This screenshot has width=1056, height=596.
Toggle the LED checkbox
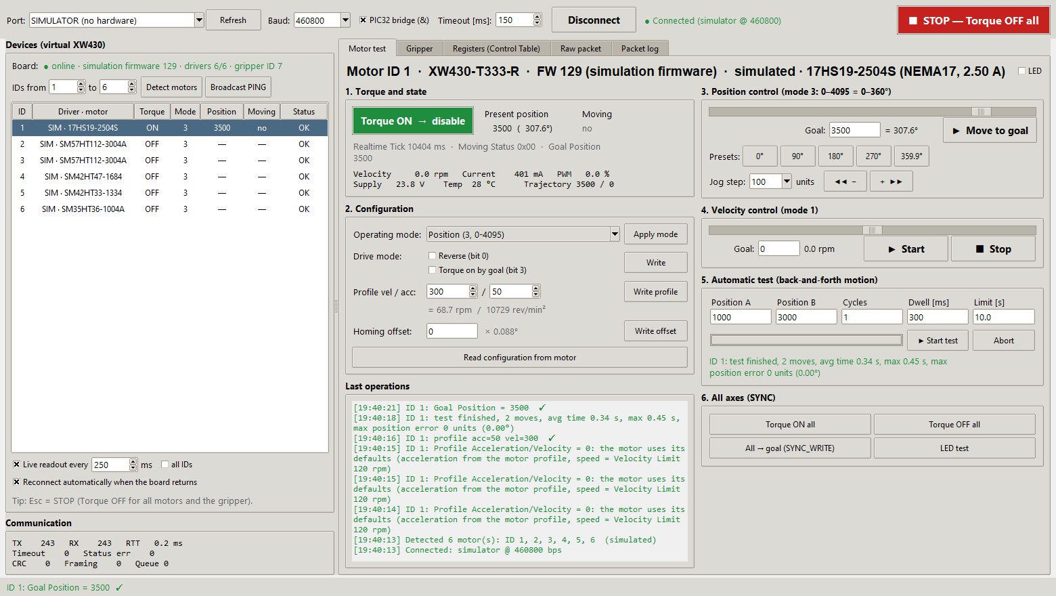tap(1022, 71)
